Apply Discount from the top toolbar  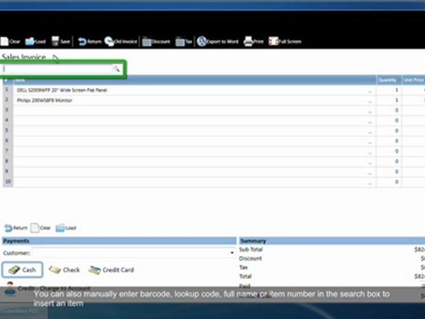tap(156, 42)
